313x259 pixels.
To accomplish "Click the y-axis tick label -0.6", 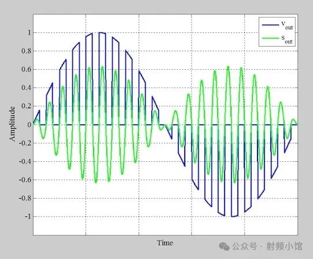I will pos(25,180).
